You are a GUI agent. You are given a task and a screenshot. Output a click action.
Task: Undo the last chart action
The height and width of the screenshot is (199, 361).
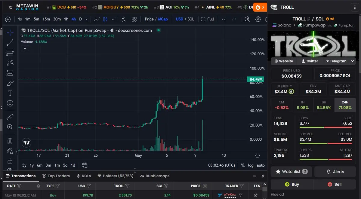223,19
